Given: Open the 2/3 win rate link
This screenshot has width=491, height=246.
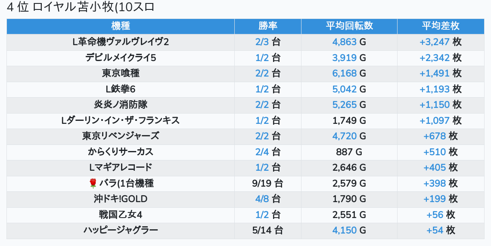Looking at the screenshot, I should [262, 42].
